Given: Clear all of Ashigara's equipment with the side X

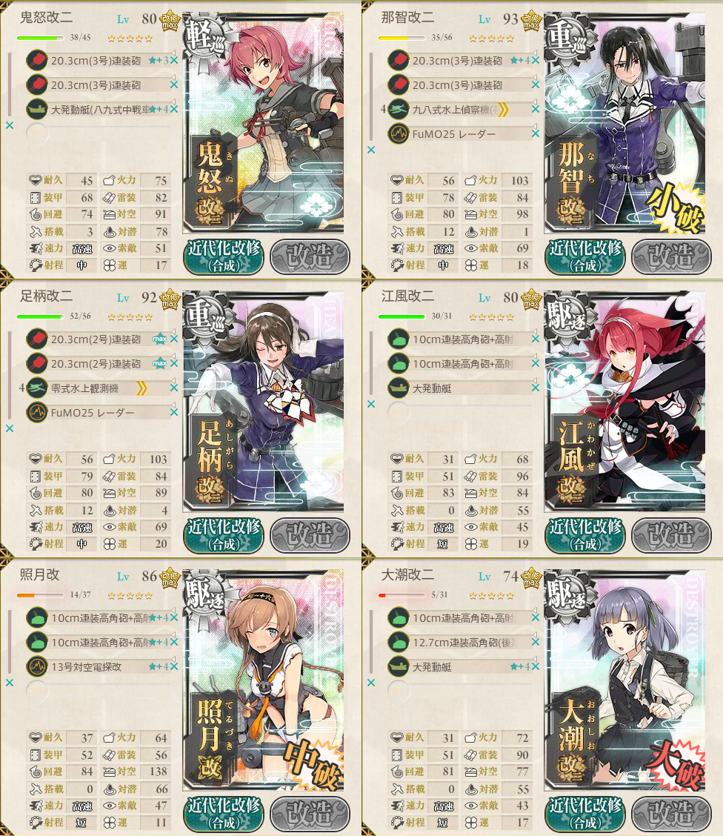Looking at the screenshot, I should coord(10,428).
